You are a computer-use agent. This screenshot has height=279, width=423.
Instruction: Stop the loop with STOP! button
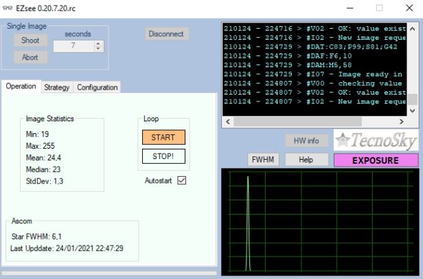coord(163,156)
